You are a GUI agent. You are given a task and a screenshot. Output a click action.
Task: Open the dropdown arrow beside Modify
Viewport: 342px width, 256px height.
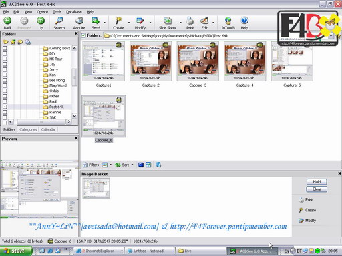click(150, 23)
